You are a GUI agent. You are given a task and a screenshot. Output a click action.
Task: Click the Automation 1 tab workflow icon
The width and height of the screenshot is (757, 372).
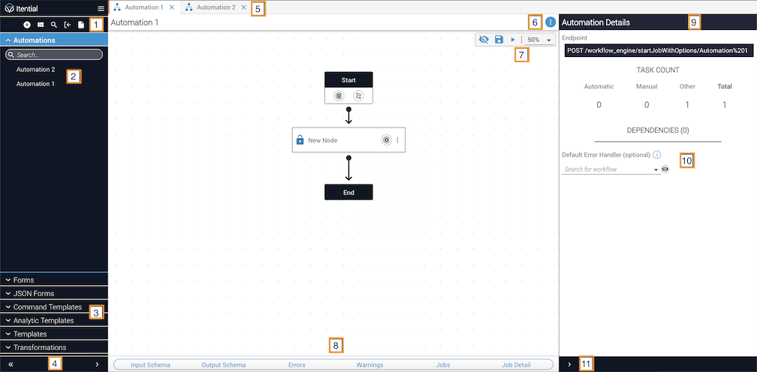pos(117,7)
